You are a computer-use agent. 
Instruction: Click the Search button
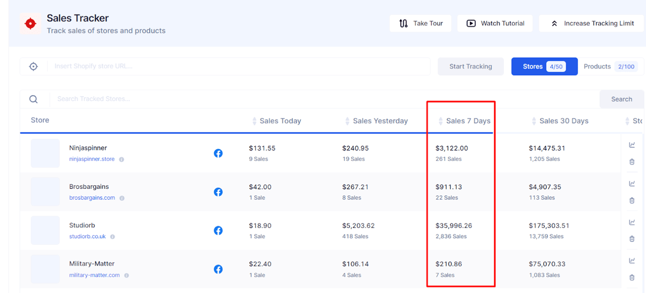(622, 99)
